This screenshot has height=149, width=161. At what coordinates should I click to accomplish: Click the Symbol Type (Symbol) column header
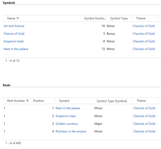[x=112, y=101]
